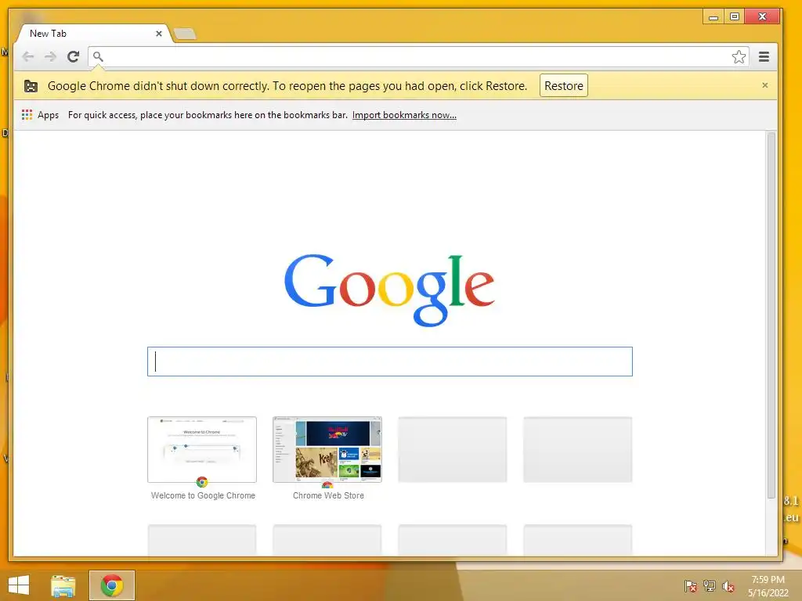This screenshot has height=601, width=802.
Task: Click Import bookmarks now link
Action: tap(404, 115)
